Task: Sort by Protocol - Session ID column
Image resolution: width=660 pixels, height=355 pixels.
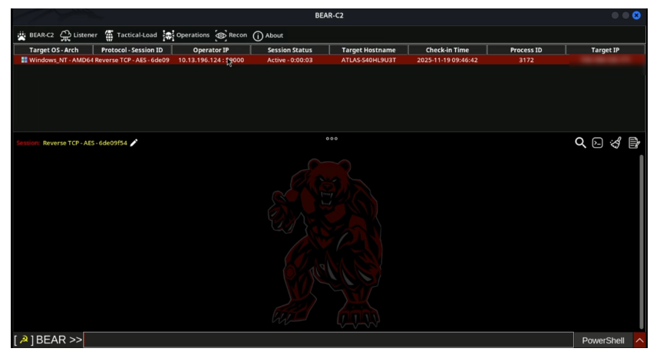Action: point(132,50)
